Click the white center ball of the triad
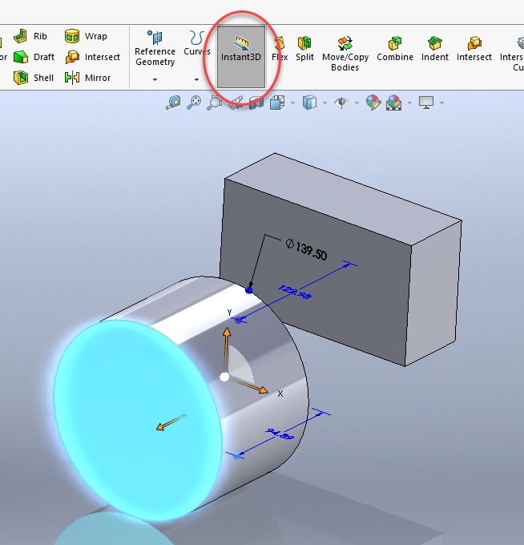524x545 pixels. [x=224, y=377]
